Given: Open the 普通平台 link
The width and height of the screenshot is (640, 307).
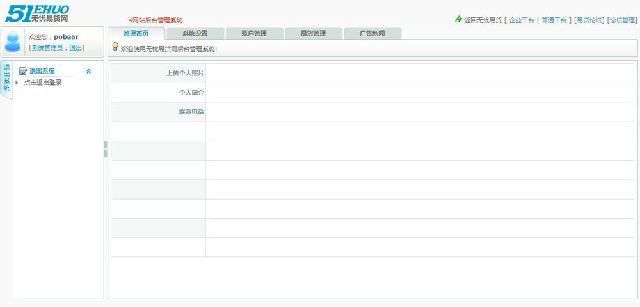Looking at the screenshot, I should coord(554,20).
